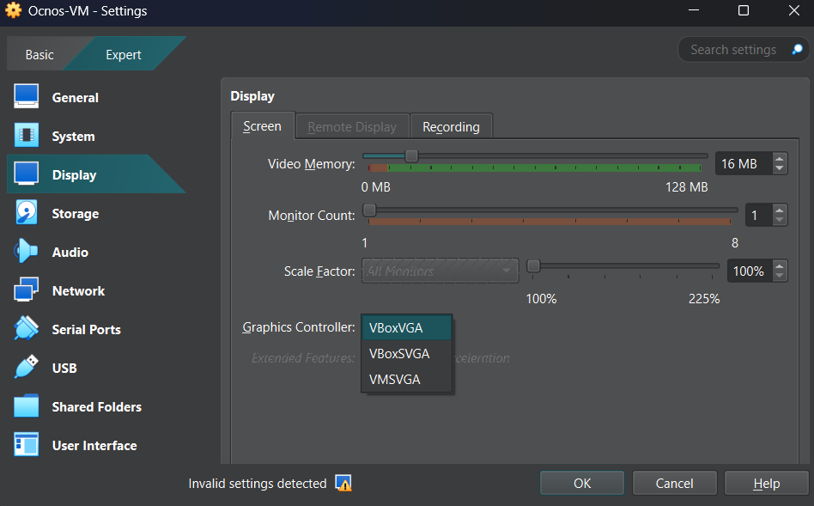Switch to Basic settings mode
The image size is (814, 506).
pyautogui.click(x=39, y=54)
